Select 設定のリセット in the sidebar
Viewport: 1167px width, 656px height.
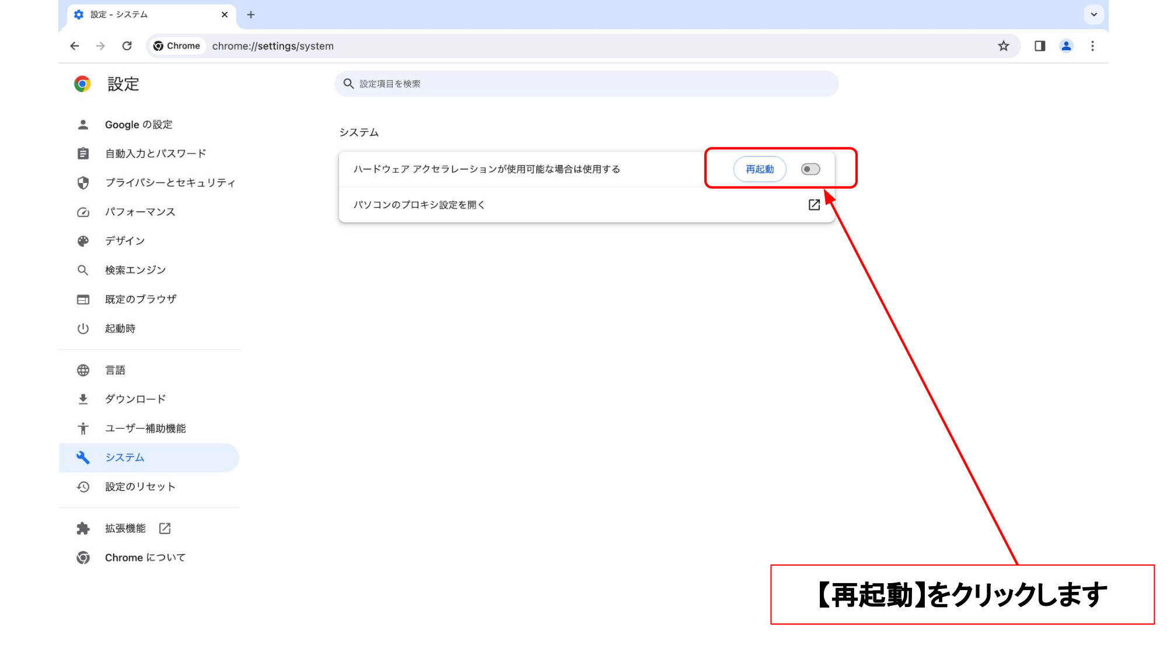(140, 486)
